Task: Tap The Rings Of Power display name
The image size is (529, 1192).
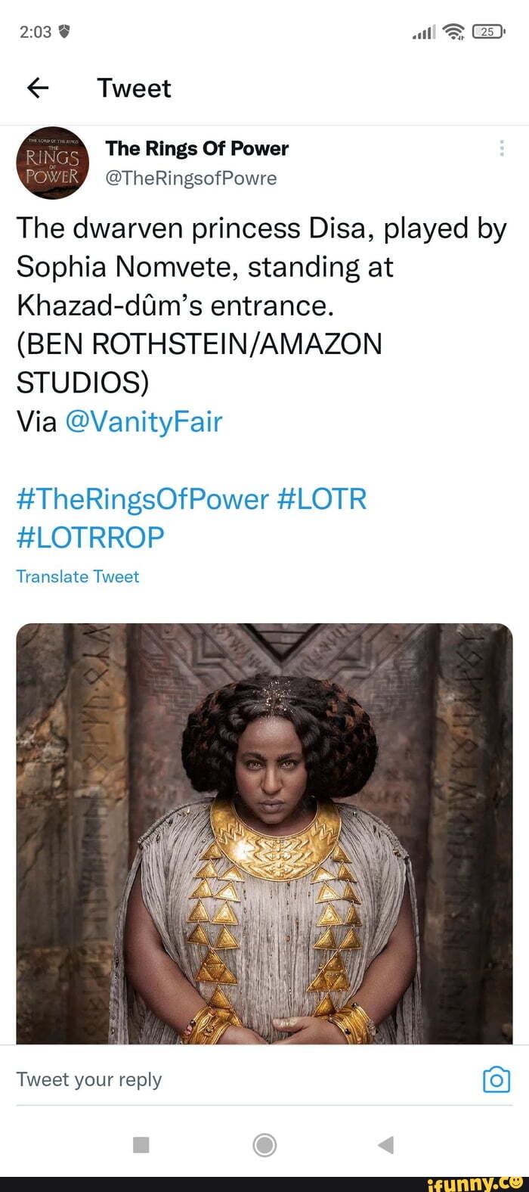Action: (196, 148)
